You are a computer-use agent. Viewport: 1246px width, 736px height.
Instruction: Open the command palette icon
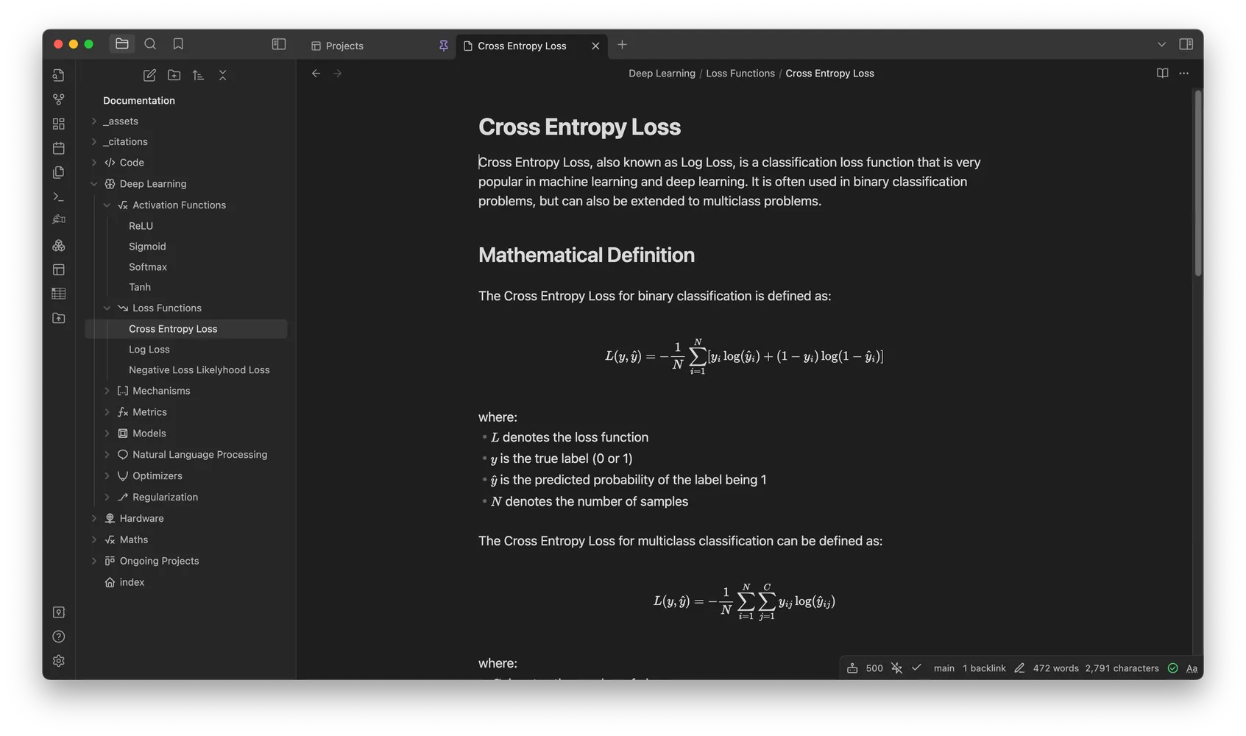click(x=59, y=197)
